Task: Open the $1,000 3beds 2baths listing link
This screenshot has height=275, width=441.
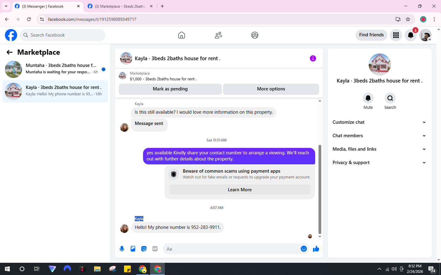Action: point(163,79)
